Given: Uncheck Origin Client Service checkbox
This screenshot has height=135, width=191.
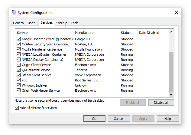Looking at the screenshot, I should pyautogui.click(x=18, y=65).
